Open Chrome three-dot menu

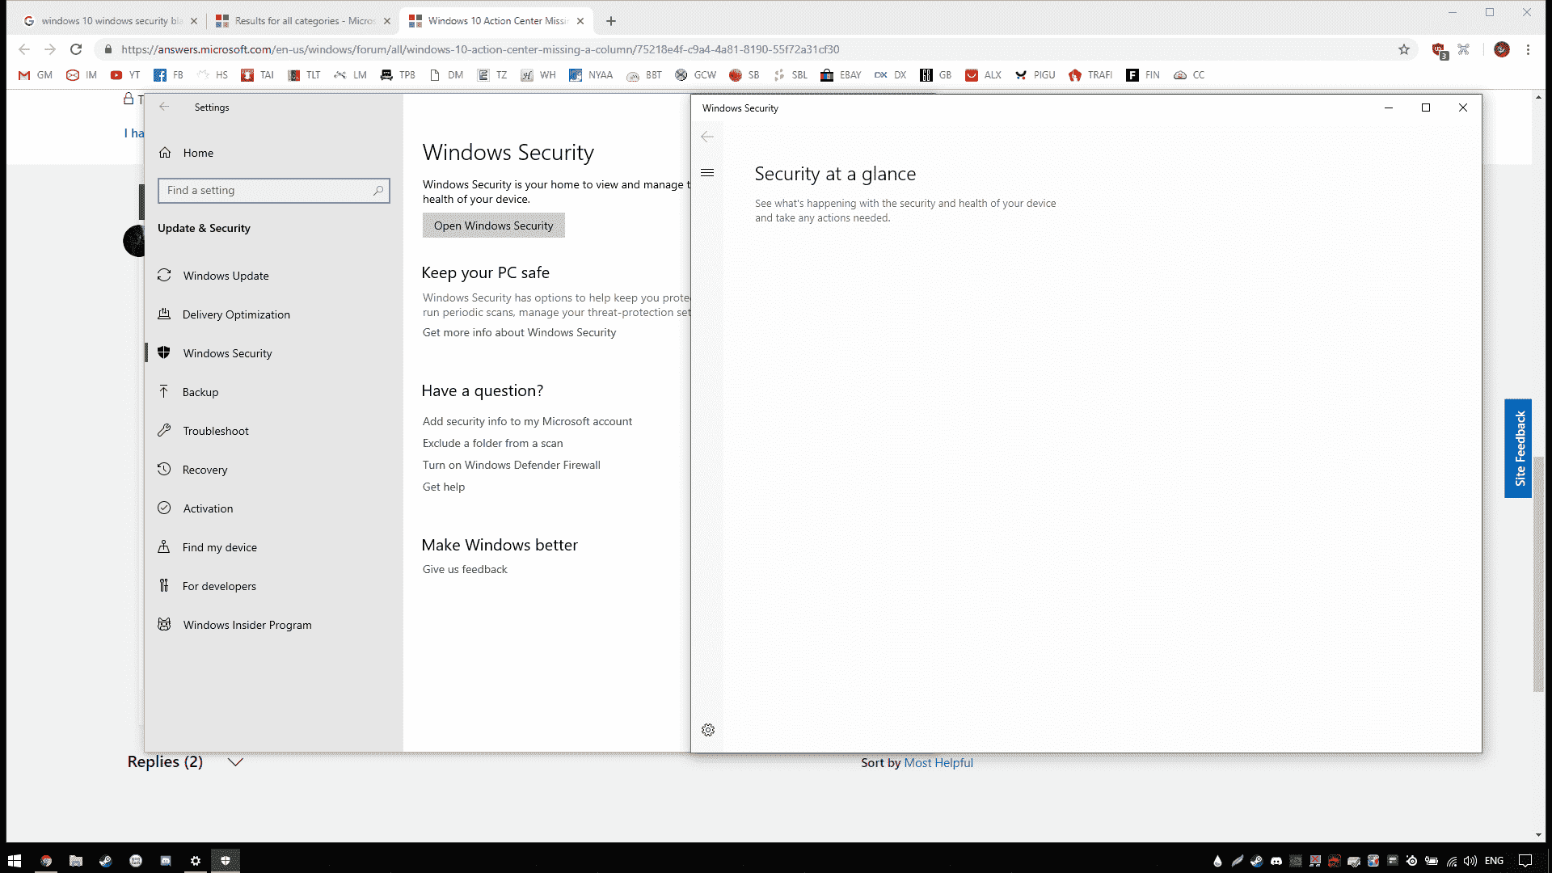click(1528, 49)
